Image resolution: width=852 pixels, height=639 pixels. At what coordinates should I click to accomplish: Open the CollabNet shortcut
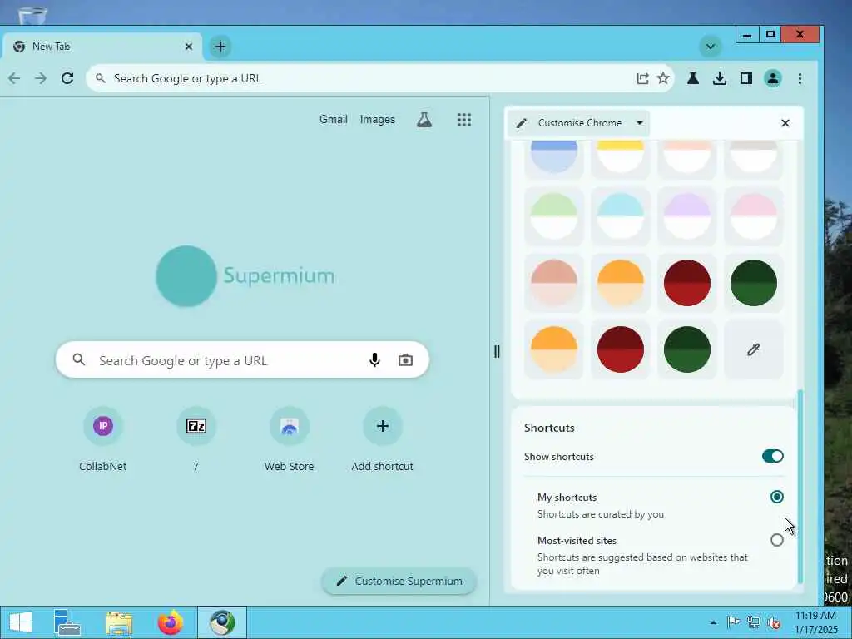tap(102, 439)
